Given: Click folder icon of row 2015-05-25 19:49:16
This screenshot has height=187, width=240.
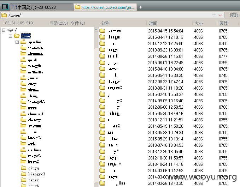Looking at the screenshot, I should tap(102, 113).
